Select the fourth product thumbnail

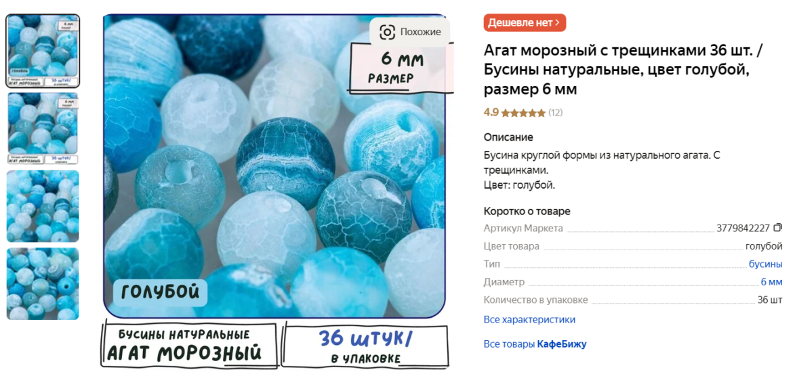pyautogui.click(x=43, y=283)
